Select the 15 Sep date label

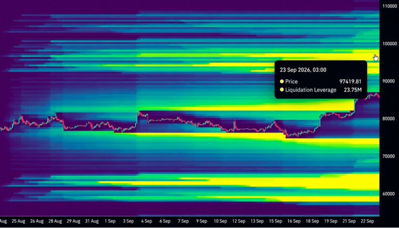275,221
